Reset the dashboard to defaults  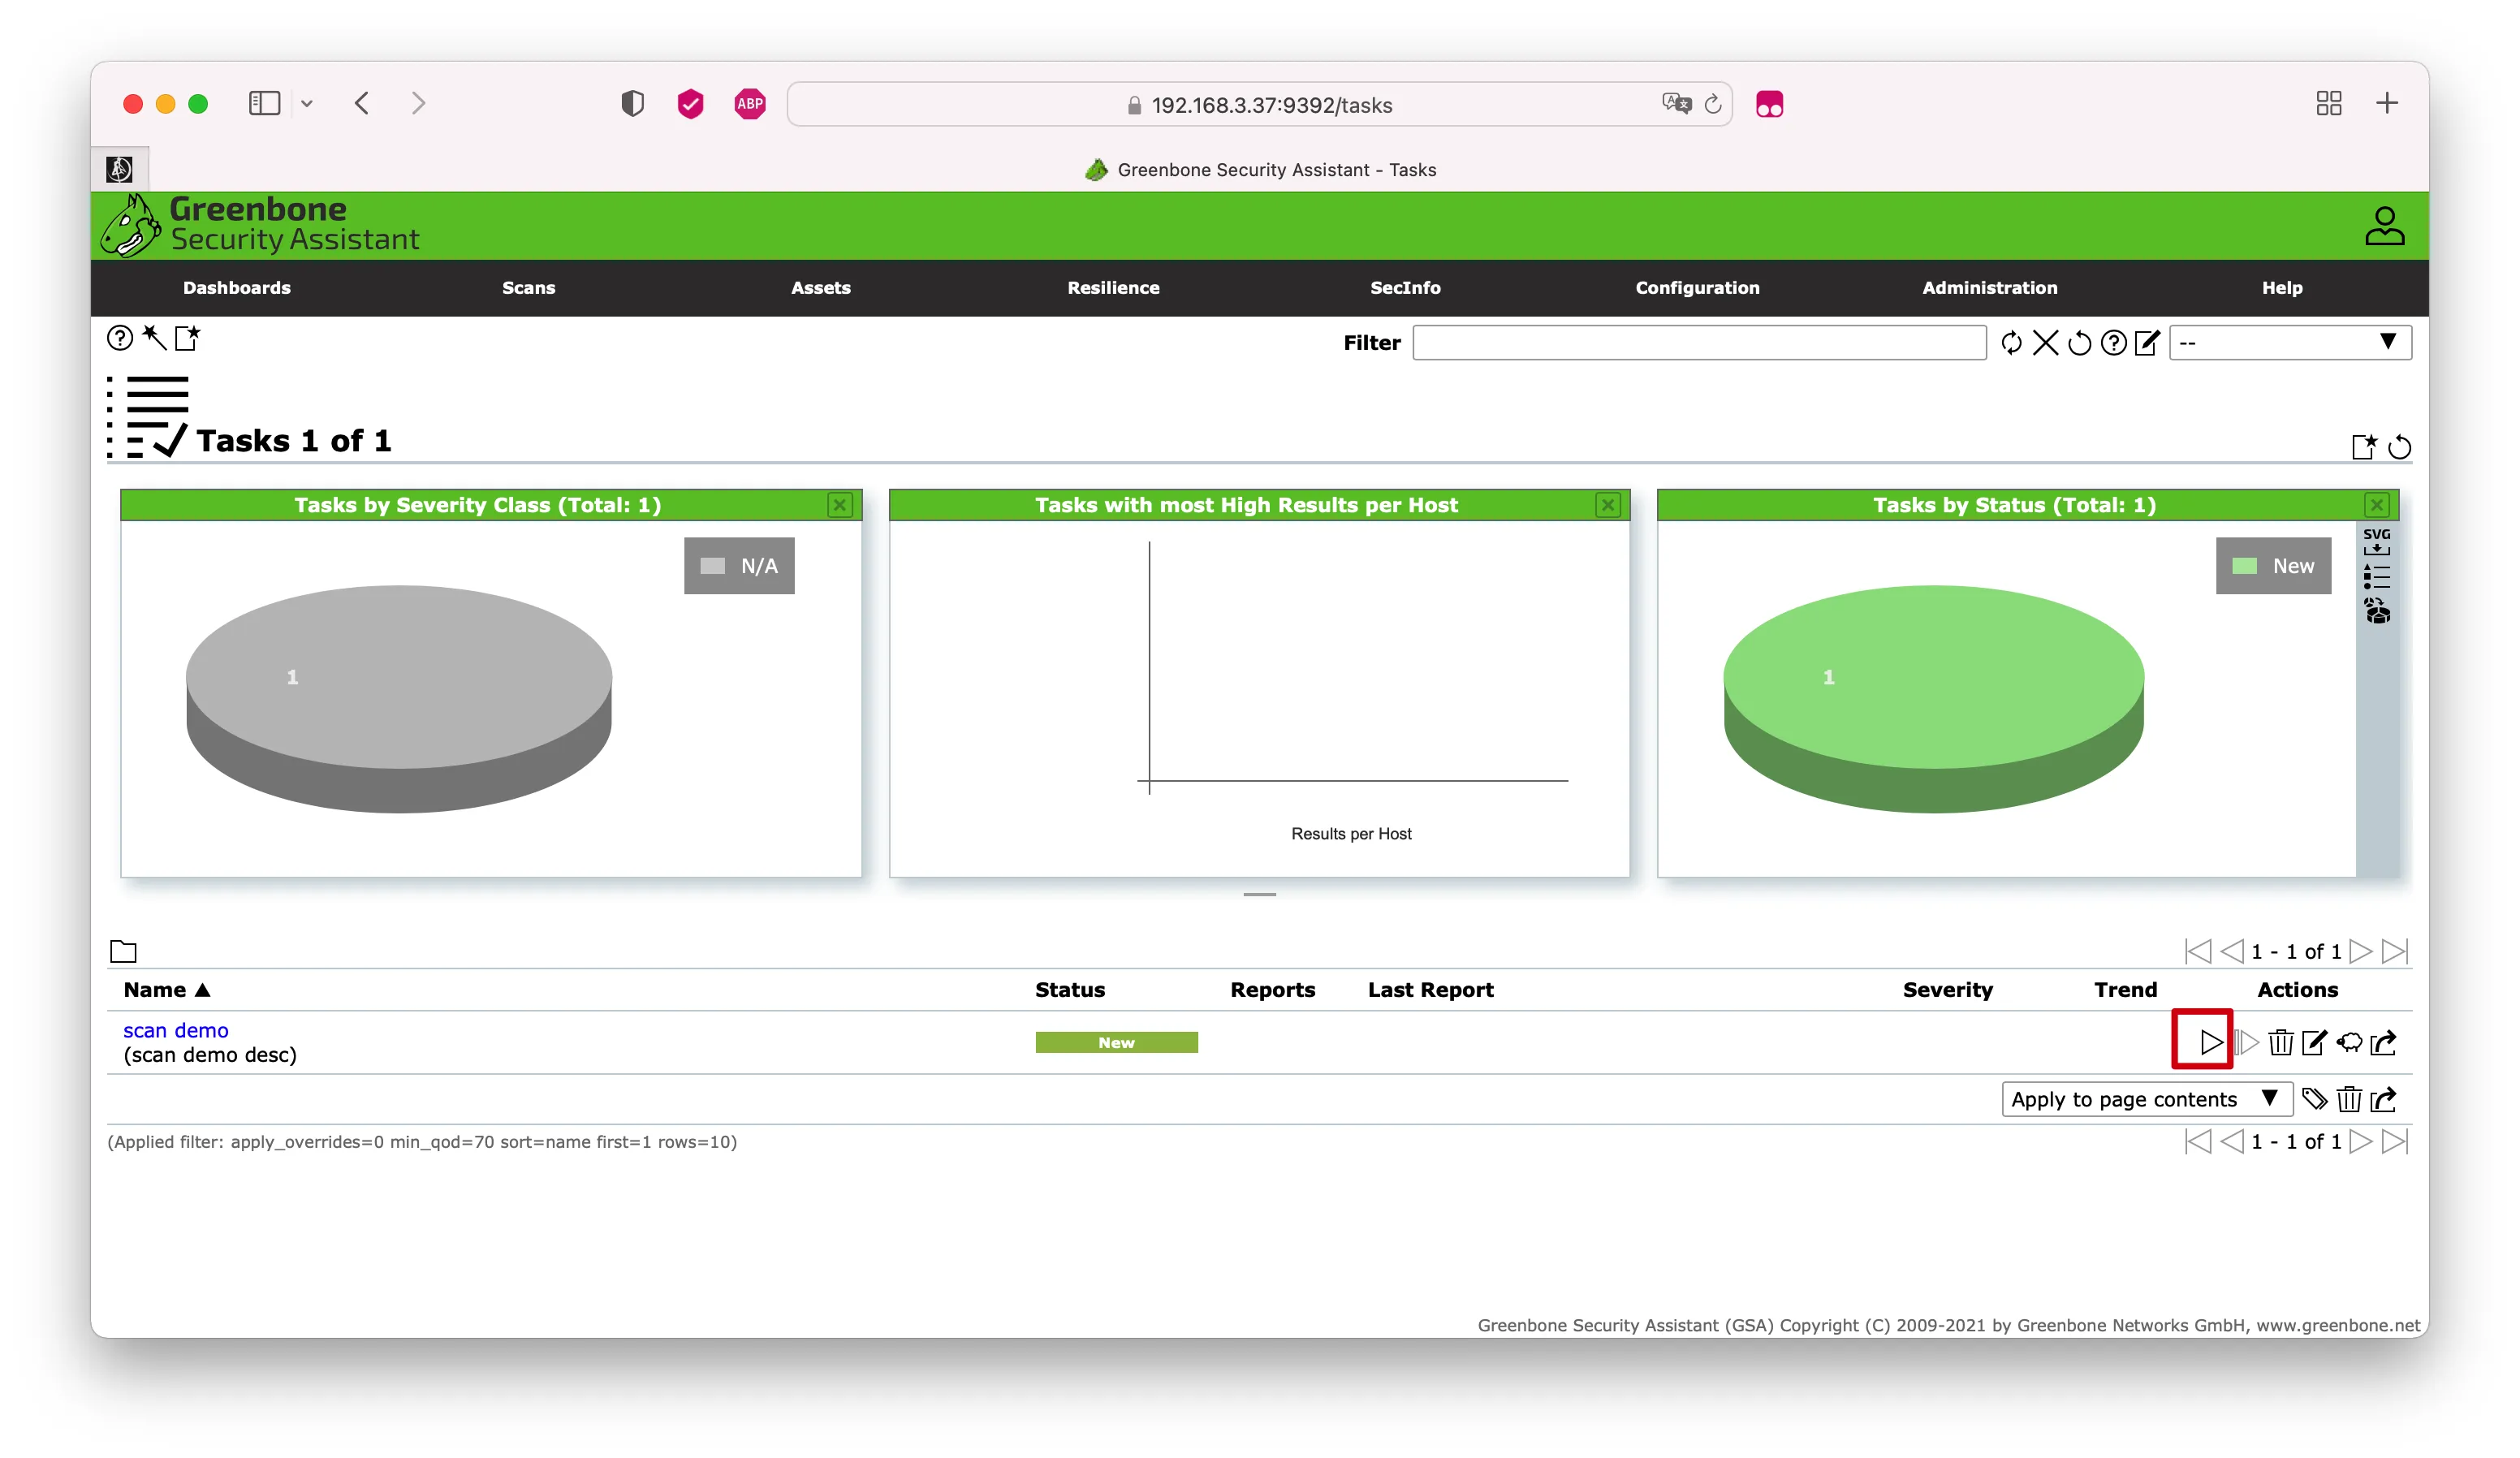click(x=2399, y=447)
